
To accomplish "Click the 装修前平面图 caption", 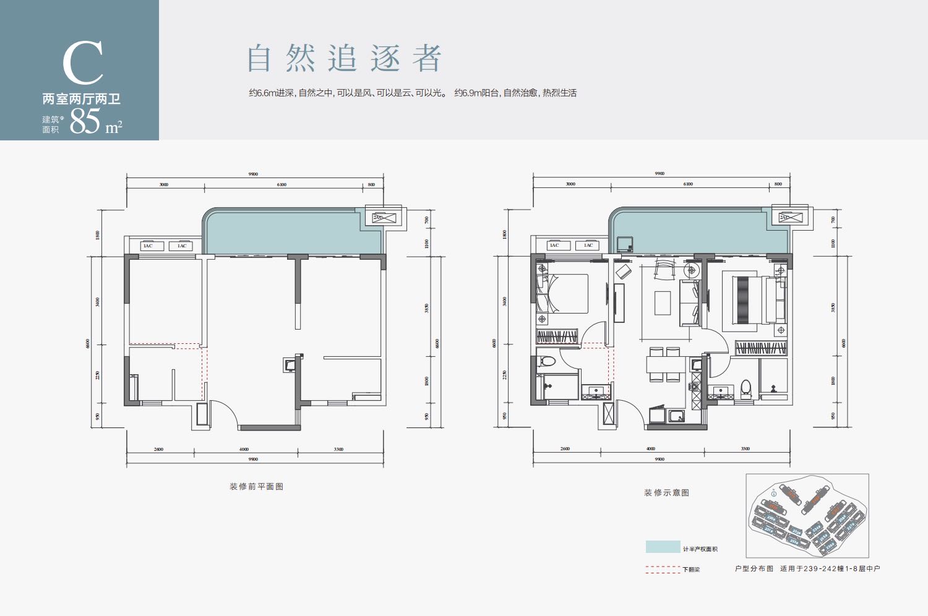I will coord(256,487).
